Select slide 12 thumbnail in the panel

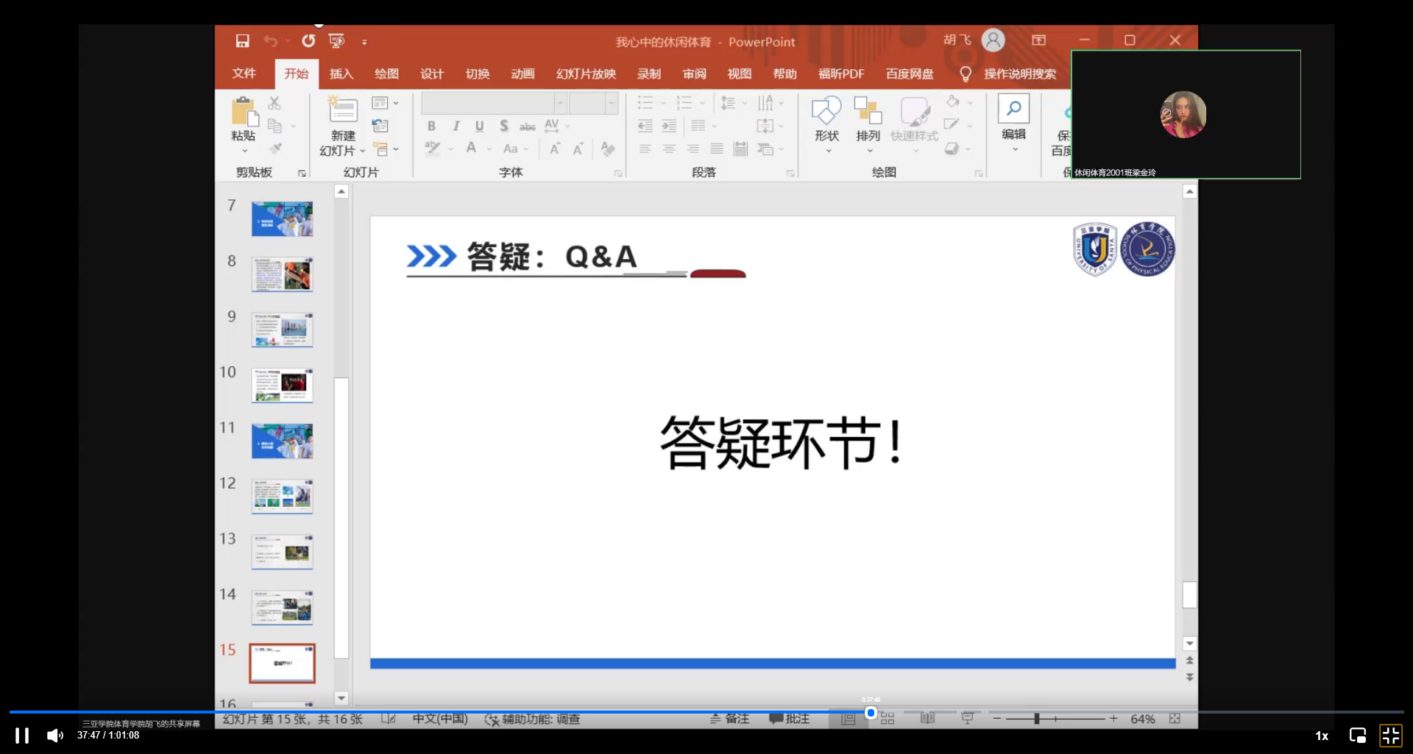[x=283, y=495]
